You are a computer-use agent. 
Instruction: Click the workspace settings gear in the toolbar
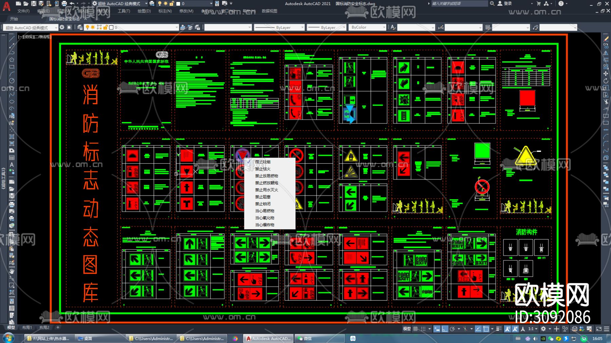[62, 27]
